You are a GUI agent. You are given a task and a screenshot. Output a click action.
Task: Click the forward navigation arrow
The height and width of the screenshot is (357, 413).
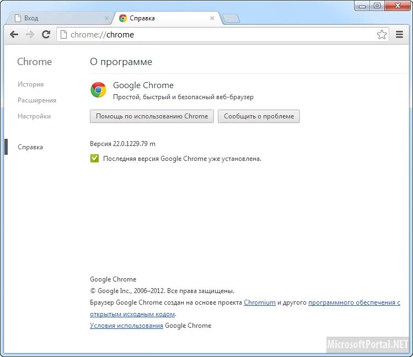[x=30, y=35]
